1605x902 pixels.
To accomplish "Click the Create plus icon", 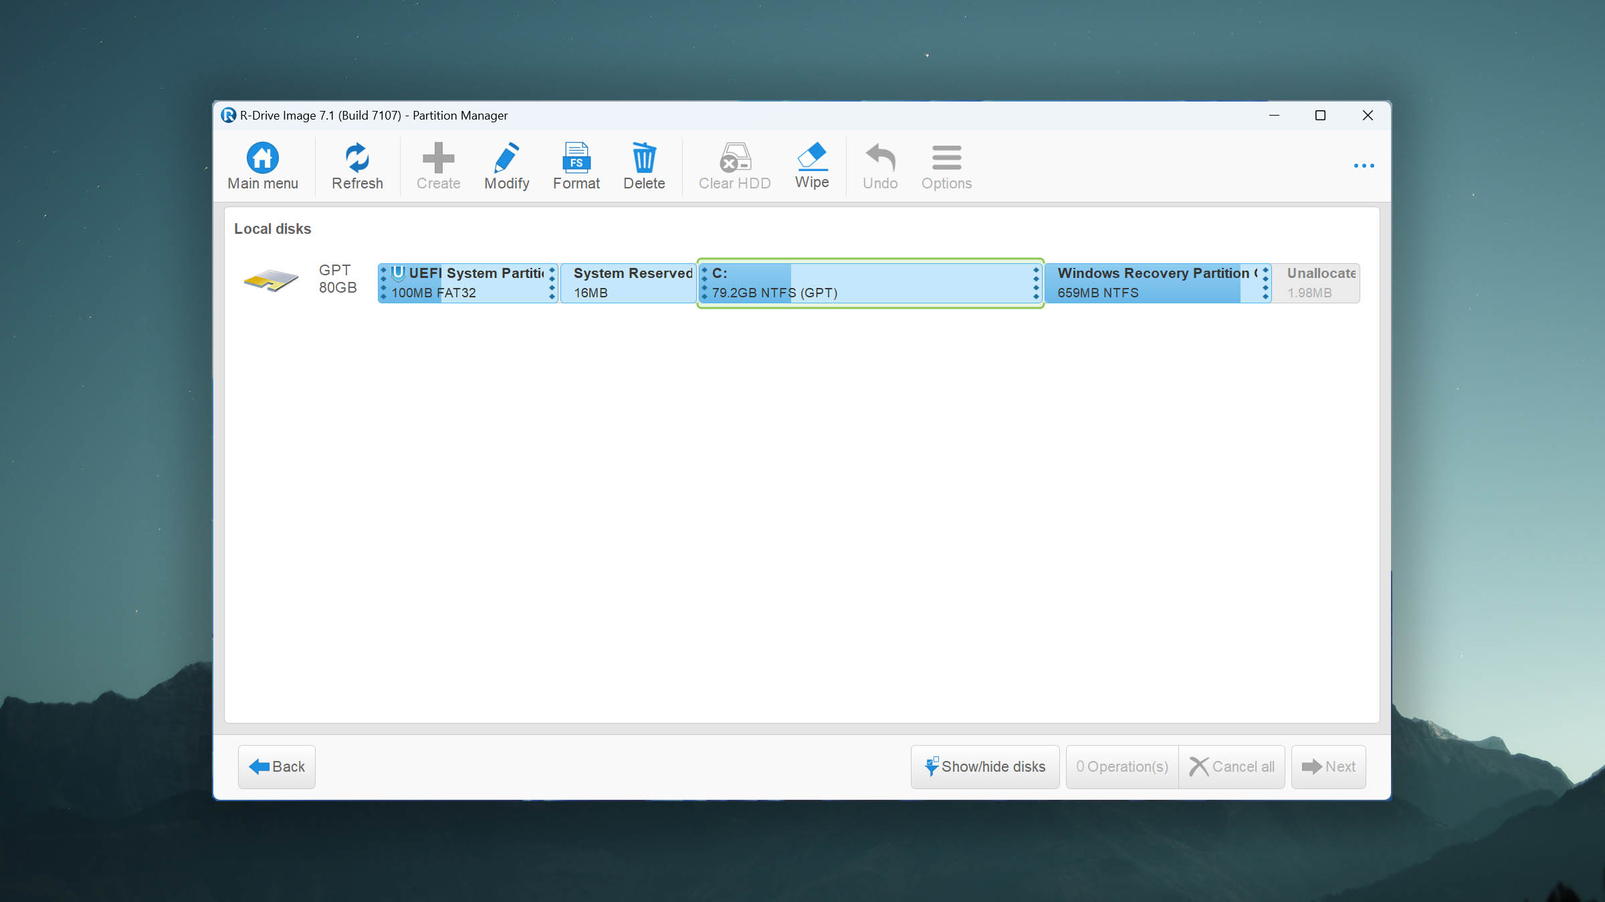I will [438, 159].
